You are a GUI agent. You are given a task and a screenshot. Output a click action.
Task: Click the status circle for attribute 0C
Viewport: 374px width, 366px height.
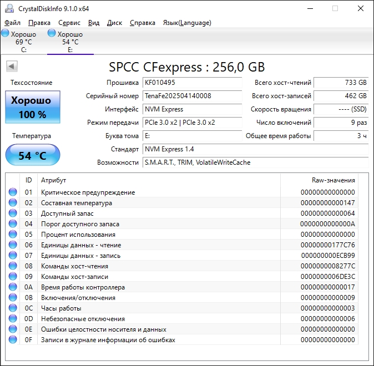pyautogui.click(x=13, y=308)
